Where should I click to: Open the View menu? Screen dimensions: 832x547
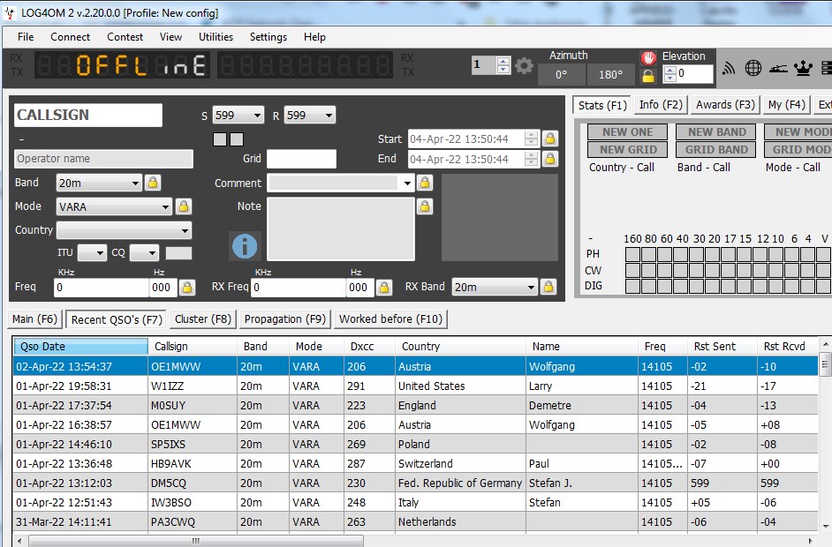click(170, 37)
